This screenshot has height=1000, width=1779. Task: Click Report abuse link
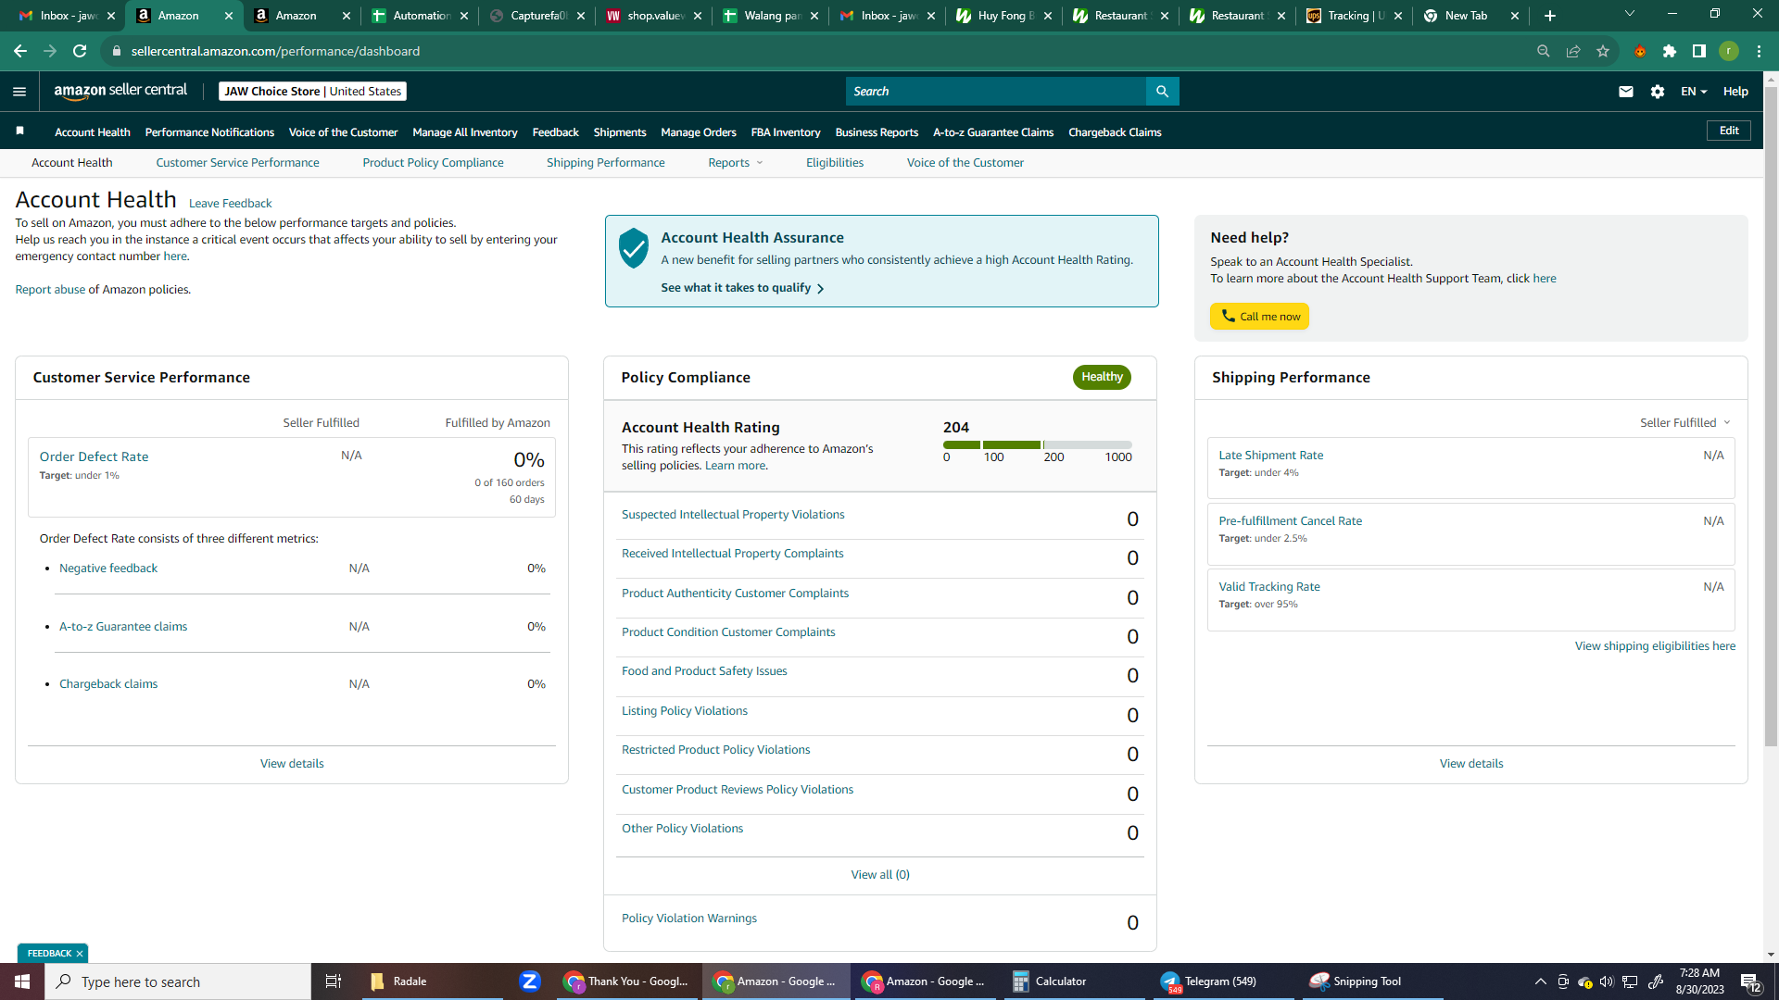pos(50,289)
